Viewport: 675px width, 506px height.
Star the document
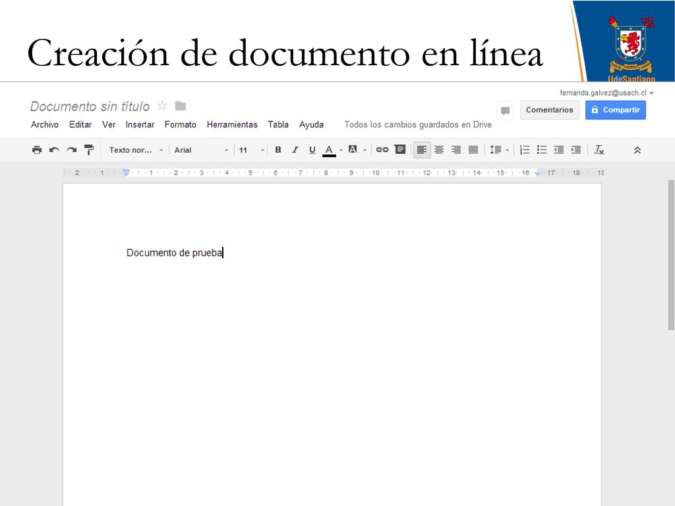point(162,105)
